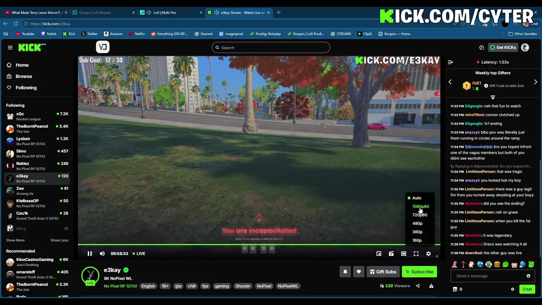
Task: Click the Kick logo
Action: coord(32,47)
